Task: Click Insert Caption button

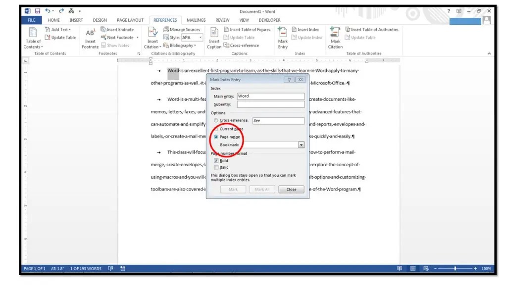Action: coord(214,38)
